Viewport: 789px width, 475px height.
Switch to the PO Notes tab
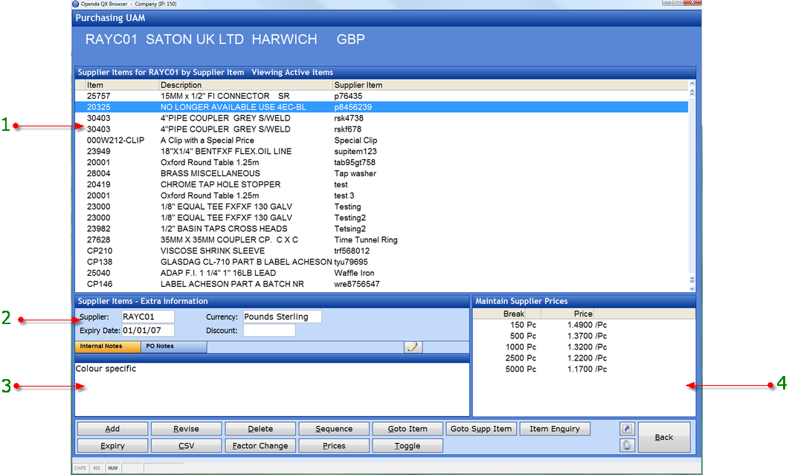point(173,346)
